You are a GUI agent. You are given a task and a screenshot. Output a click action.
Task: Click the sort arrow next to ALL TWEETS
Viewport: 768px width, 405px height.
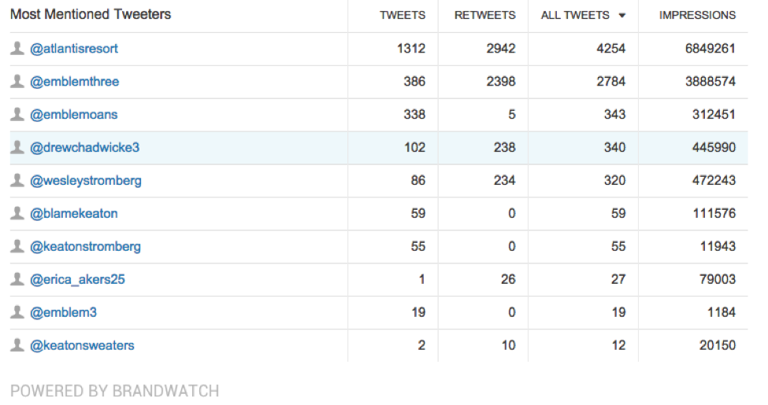point(622,16)
